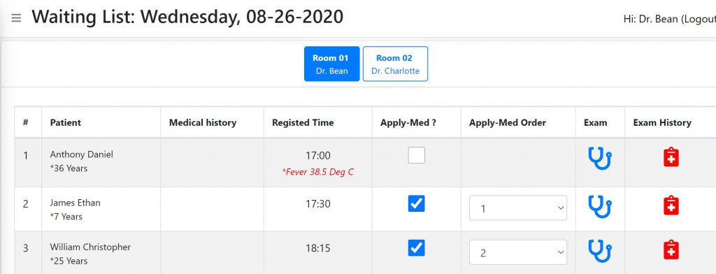Screen dimensions: 716x274
Task: Show William Christopher's exam history clipboard
Action: point(671,250)
